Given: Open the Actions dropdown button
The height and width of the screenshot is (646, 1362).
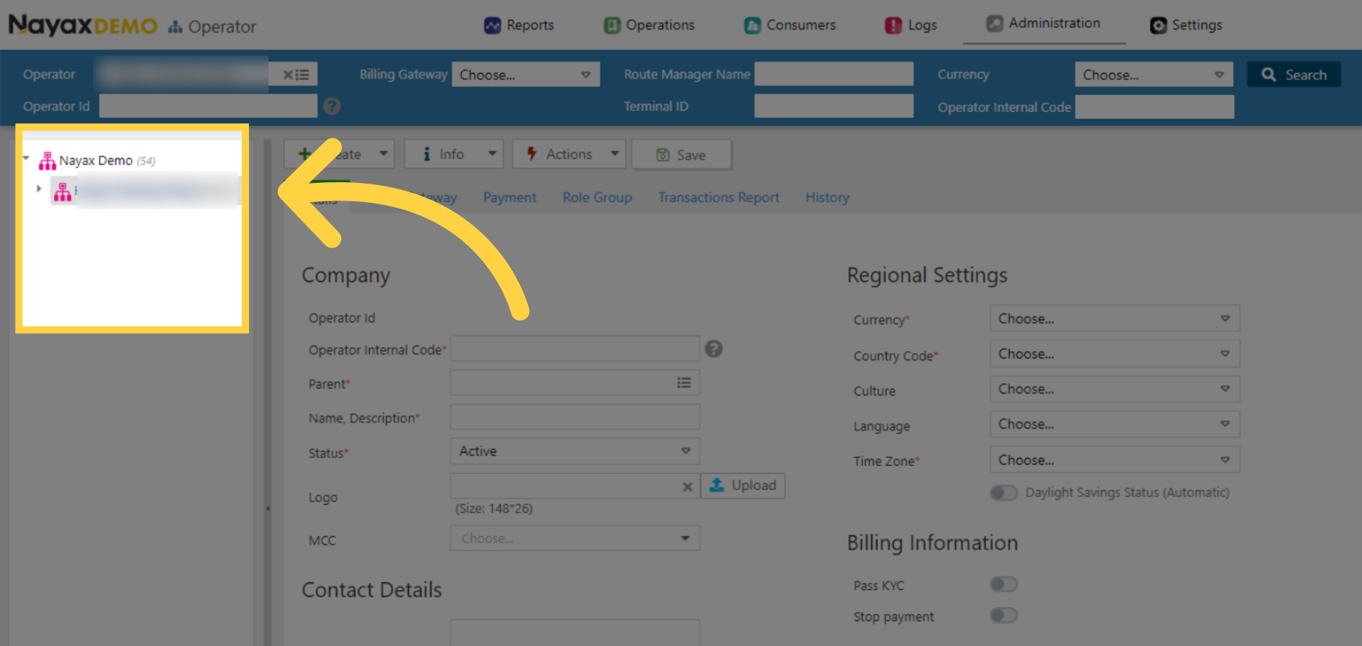Looking at the screenshot, I should pyautogui.click(x=569, y=154).
